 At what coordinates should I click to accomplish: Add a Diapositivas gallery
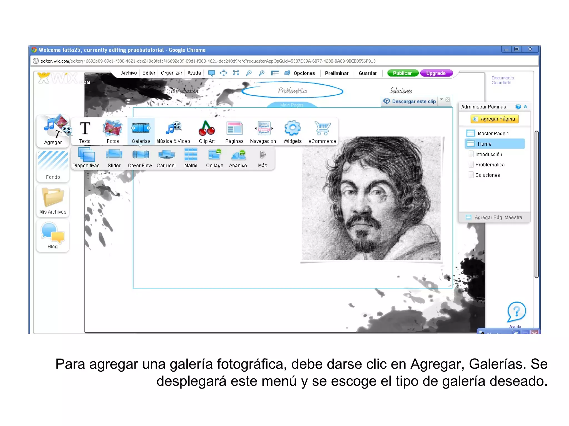86,158
